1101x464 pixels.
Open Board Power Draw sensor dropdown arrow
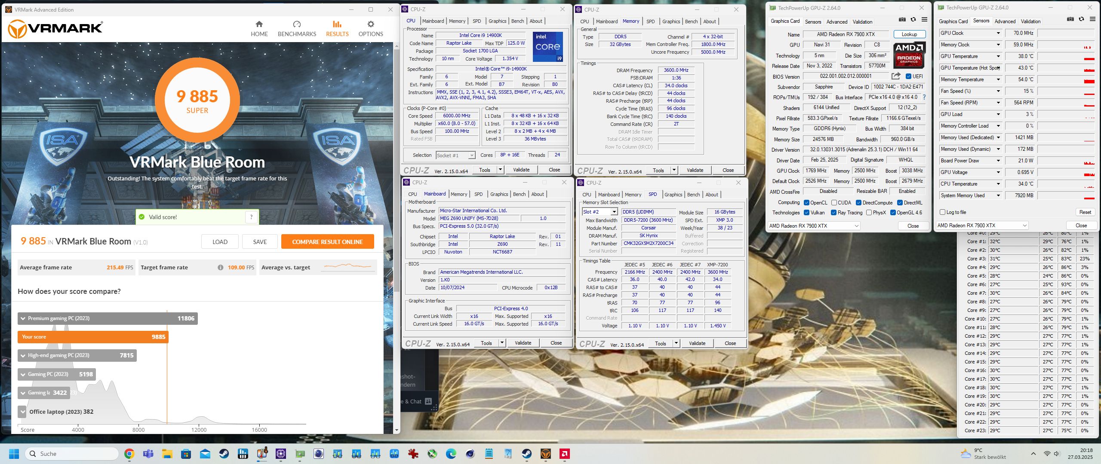(x=998, y=161)
